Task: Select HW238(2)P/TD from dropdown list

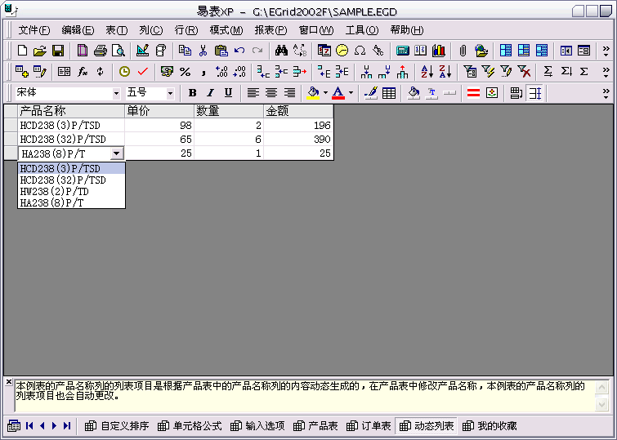Action: (x=72, y=192)
